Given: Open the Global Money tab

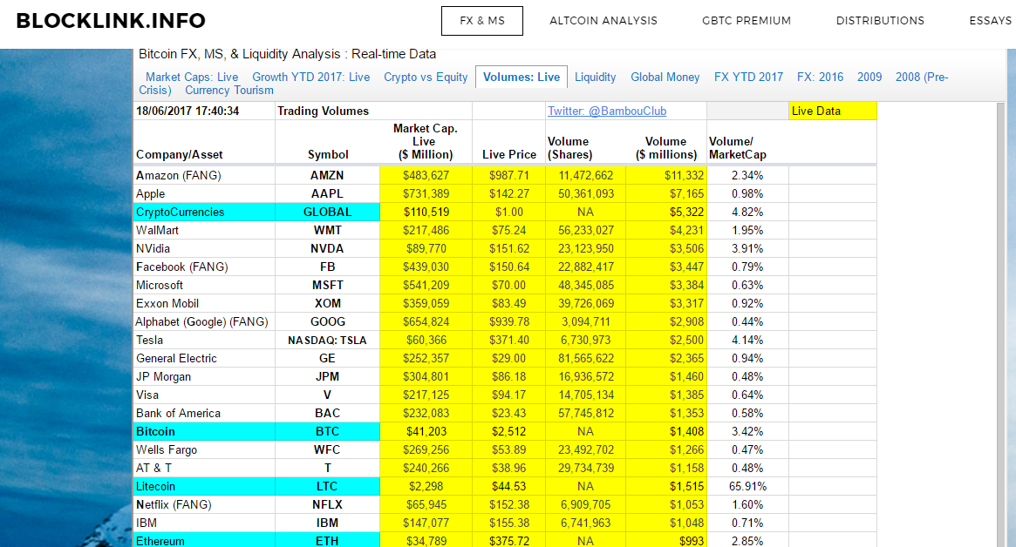Looking at the screenshot, I should point(665,77).
